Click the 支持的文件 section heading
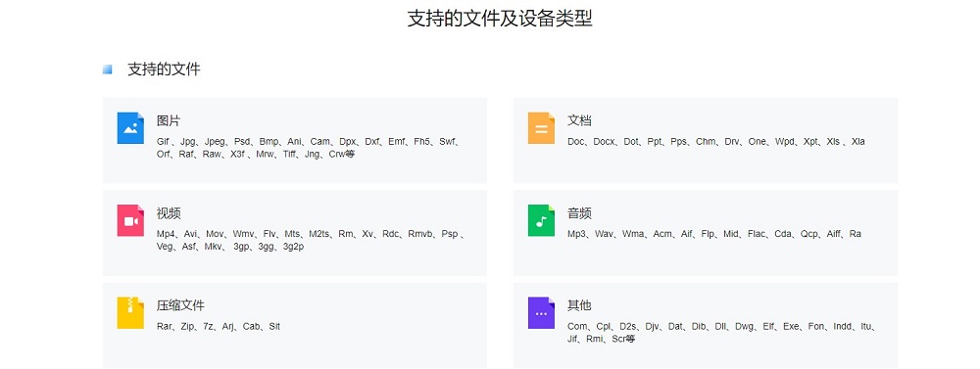The width and height of the screenshot is (980, 369). 164,69
